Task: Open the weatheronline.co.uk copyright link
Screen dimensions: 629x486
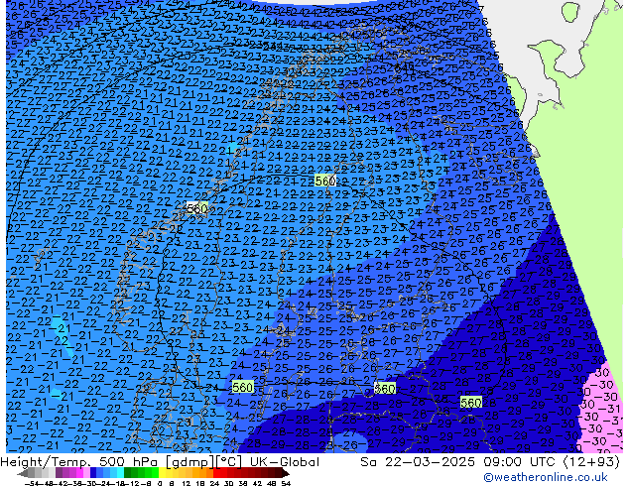Action: pyautogui.click(x=545, y=477)
